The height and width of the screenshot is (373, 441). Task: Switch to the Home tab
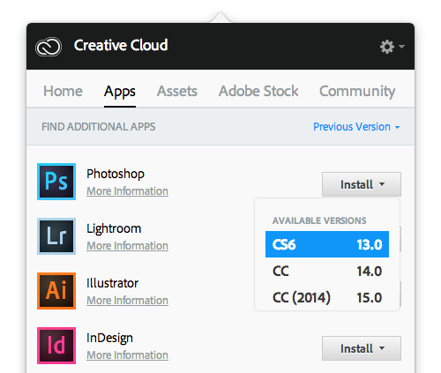coord(63,91)
